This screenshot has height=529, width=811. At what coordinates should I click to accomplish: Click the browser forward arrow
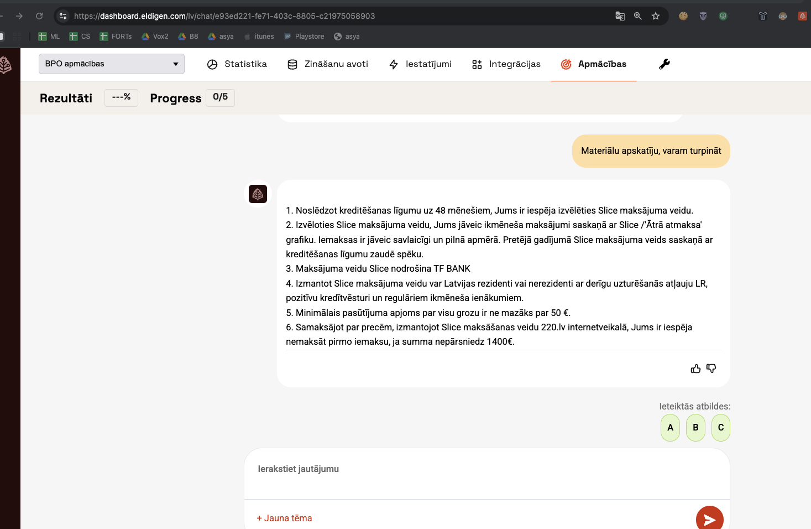pyautogui.click(x=19, y=16)
